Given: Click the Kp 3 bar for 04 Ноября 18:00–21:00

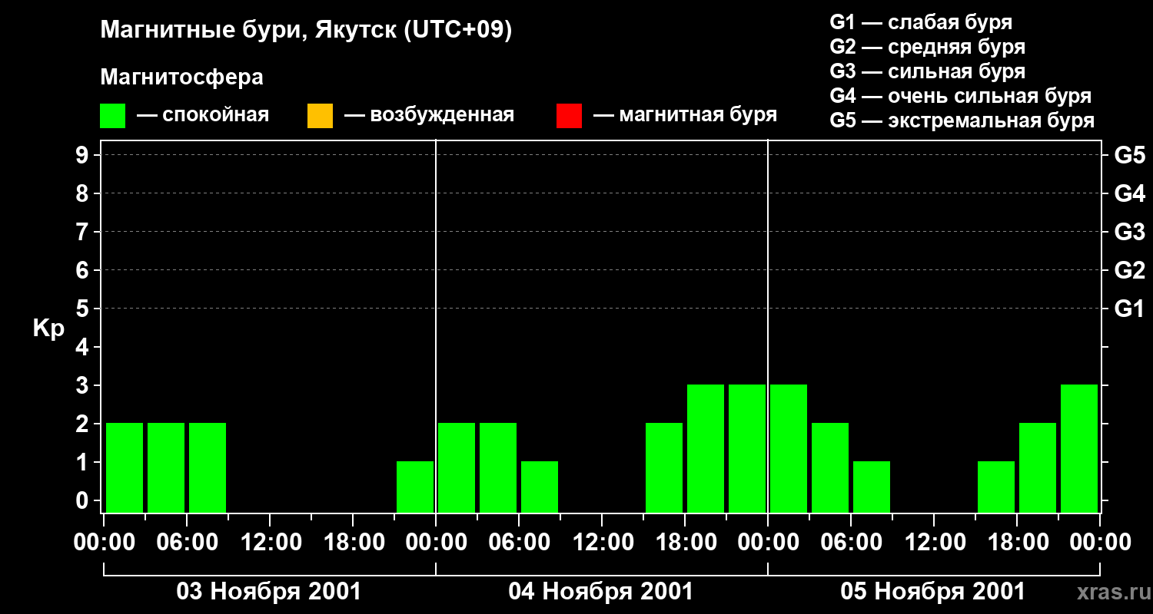Looking at the screenshot, I should [706, 448].
